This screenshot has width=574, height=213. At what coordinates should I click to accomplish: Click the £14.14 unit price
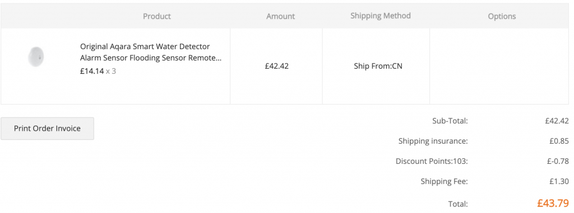(92, 71)
